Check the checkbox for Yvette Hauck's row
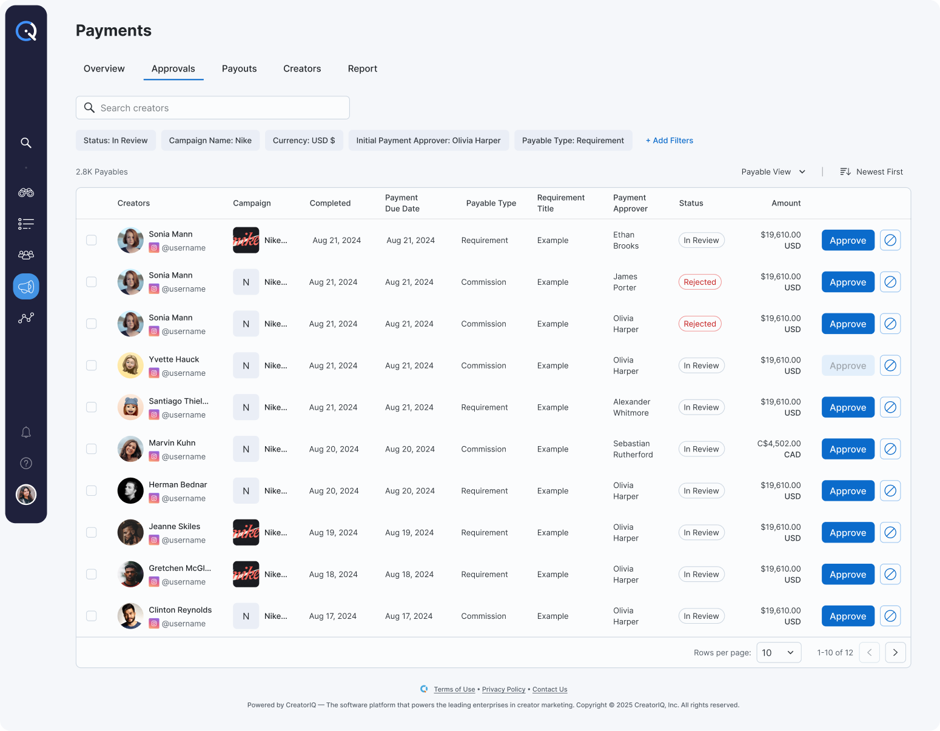 (x=91, y=365)
